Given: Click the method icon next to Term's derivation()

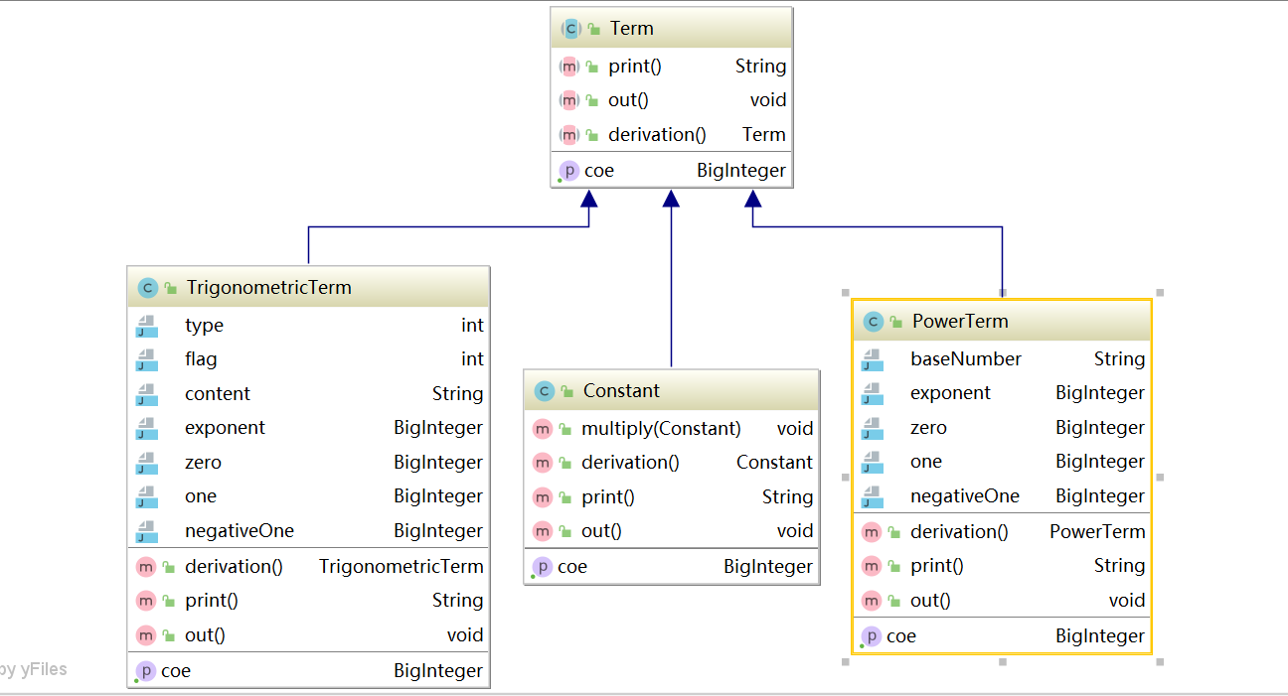Looking at the screenshot, I should 568,135.
